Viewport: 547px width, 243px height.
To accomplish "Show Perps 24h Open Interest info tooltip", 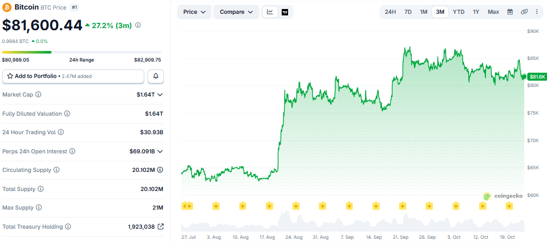I will coord(73,151).
